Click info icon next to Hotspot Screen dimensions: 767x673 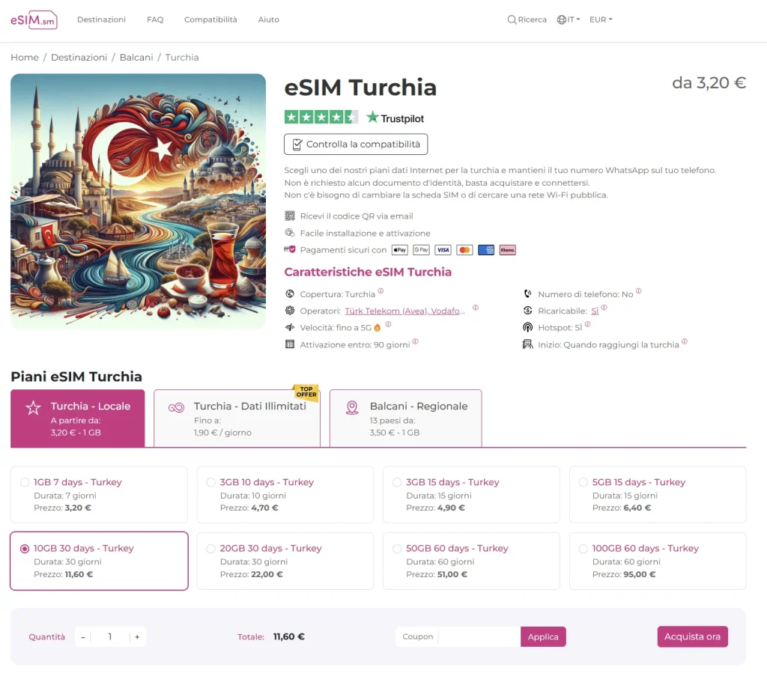click(587, 324)
